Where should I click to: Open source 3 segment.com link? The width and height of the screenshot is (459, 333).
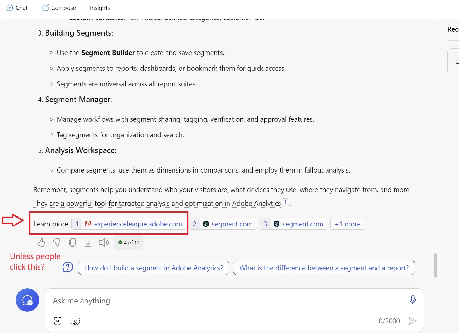tap(293, 224)
